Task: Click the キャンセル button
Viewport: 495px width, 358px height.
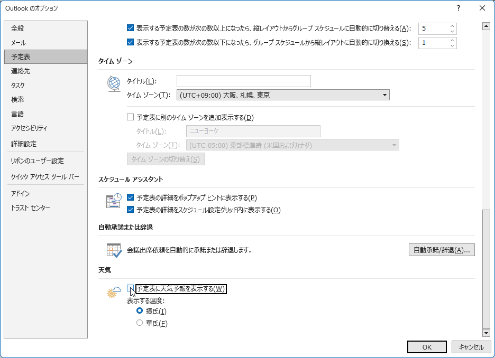Action: [471, 347]
